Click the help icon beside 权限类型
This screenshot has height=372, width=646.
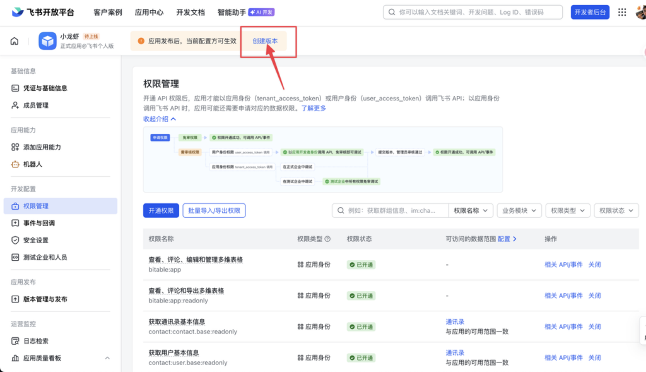coord(327,239)
